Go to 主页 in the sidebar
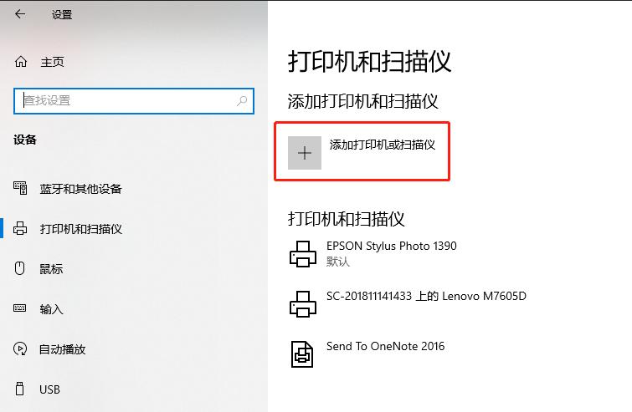 coord(53,62)
